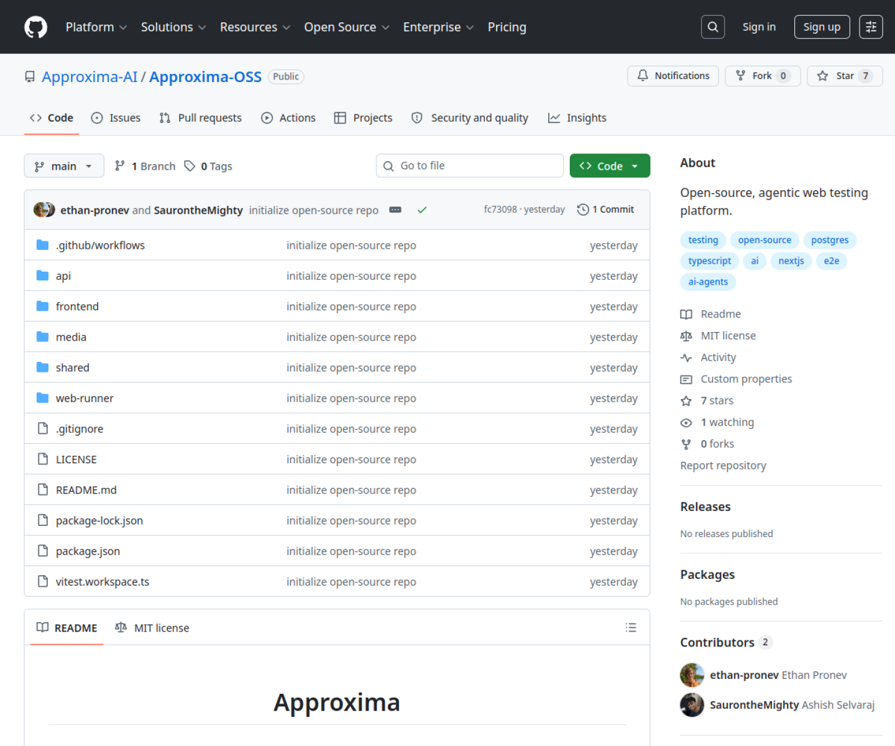View the 0 Tags link
This screenshot has height=746, width=895.
pos(208,166)
